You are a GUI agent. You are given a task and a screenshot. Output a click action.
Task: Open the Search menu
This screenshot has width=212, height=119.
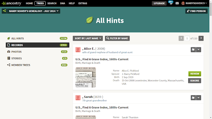(x=52, y=3)
